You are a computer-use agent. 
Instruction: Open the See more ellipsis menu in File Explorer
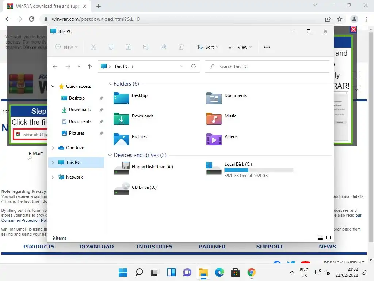click(x=267, y=47)
